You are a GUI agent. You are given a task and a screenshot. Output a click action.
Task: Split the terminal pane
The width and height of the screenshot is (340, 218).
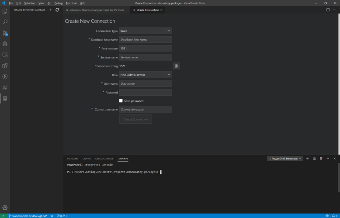click(314, 159)
